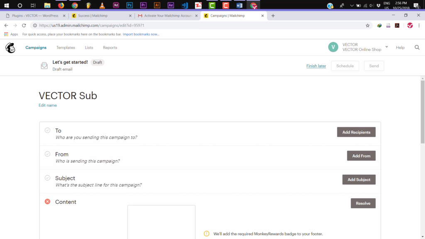The width and height of the screenshot is (425, 239).
Task: Click the Send button
Action: click(374, 66)
